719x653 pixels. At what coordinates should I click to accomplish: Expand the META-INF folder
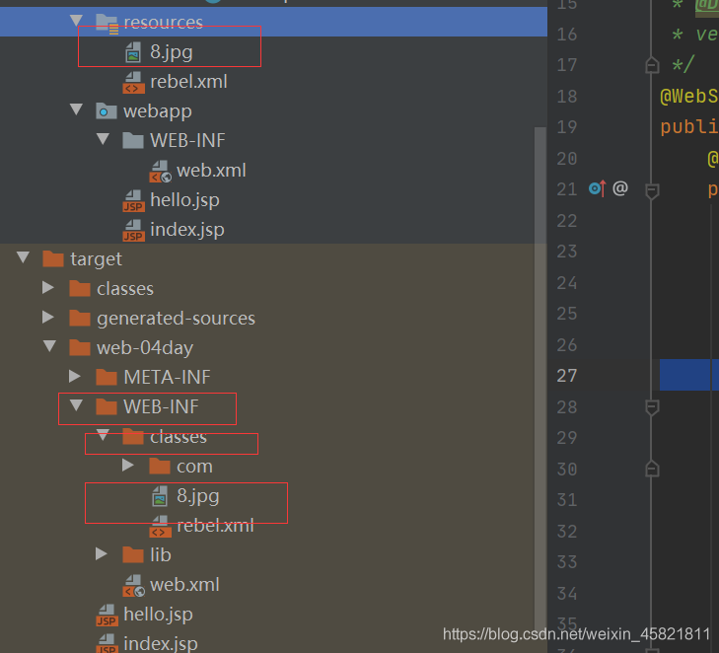click(x=75, y=377)
